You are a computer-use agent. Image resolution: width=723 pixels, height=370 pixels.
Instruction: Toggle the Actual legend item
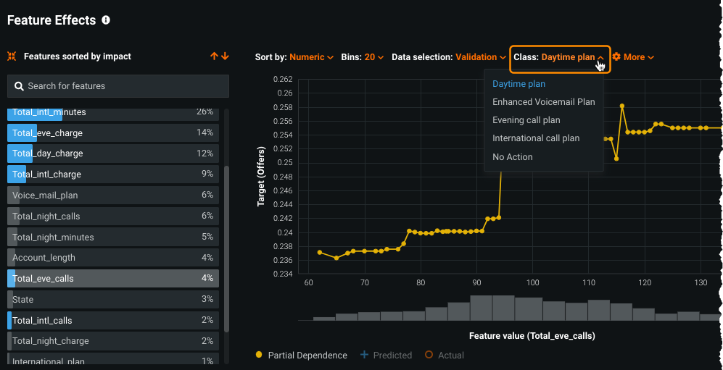click(445, 356)
